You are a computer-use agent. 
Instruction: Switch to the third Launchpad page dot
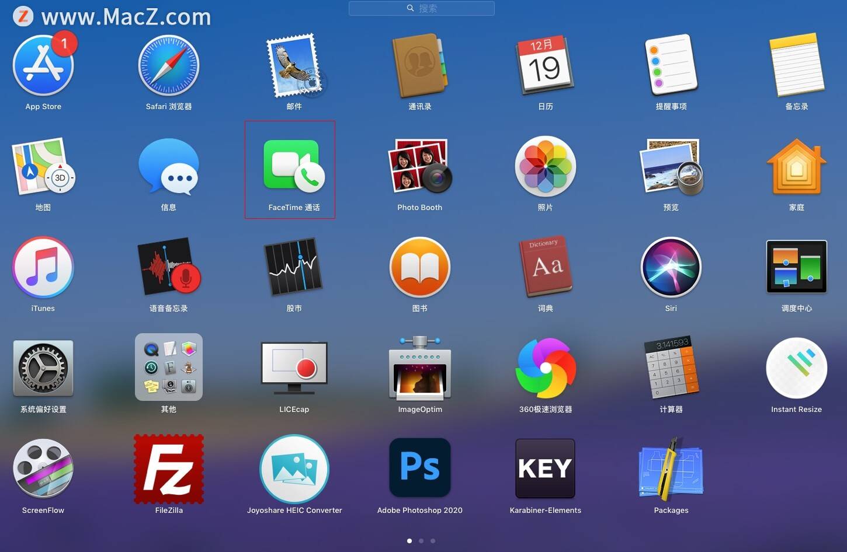click(x=433, y=541)
